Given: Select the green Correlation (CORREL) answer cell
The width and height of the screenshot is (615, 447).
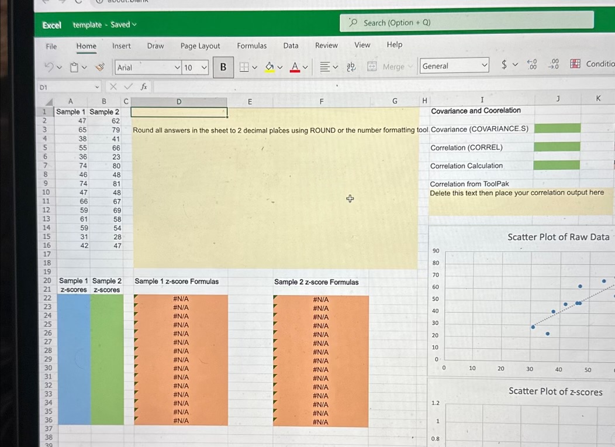Looking at the screenshot, I should point(557,146).
